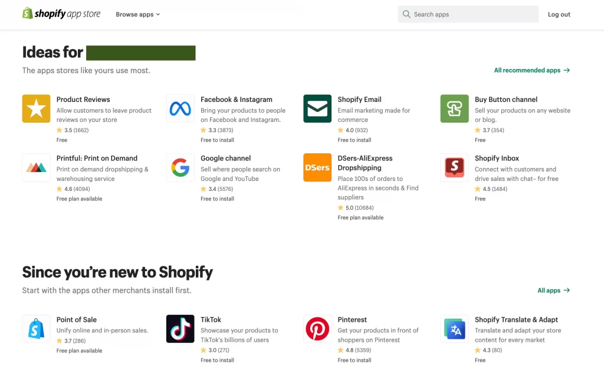Image resolution: width=604 pixels, height=376 pixels.
Task: Click the search magnifier icon
Action: 406,14
